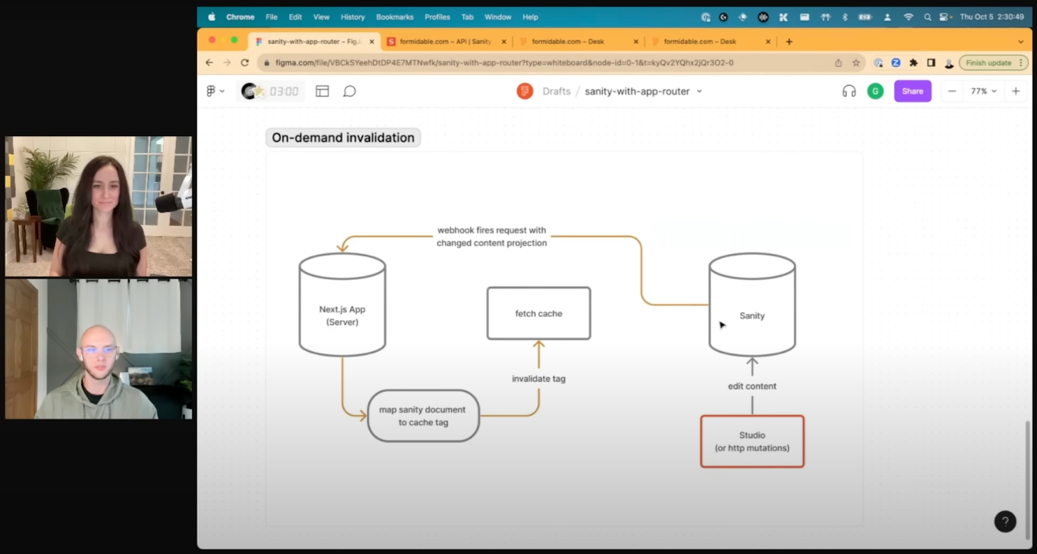Viewport: 1037px width, 554px height.
Task: Open the Window menu
Action: pos(498,17)
